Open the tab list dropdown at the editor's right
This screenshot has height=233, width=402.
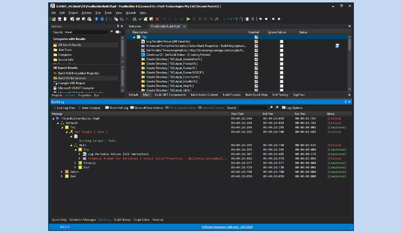(x=350, y=26)
